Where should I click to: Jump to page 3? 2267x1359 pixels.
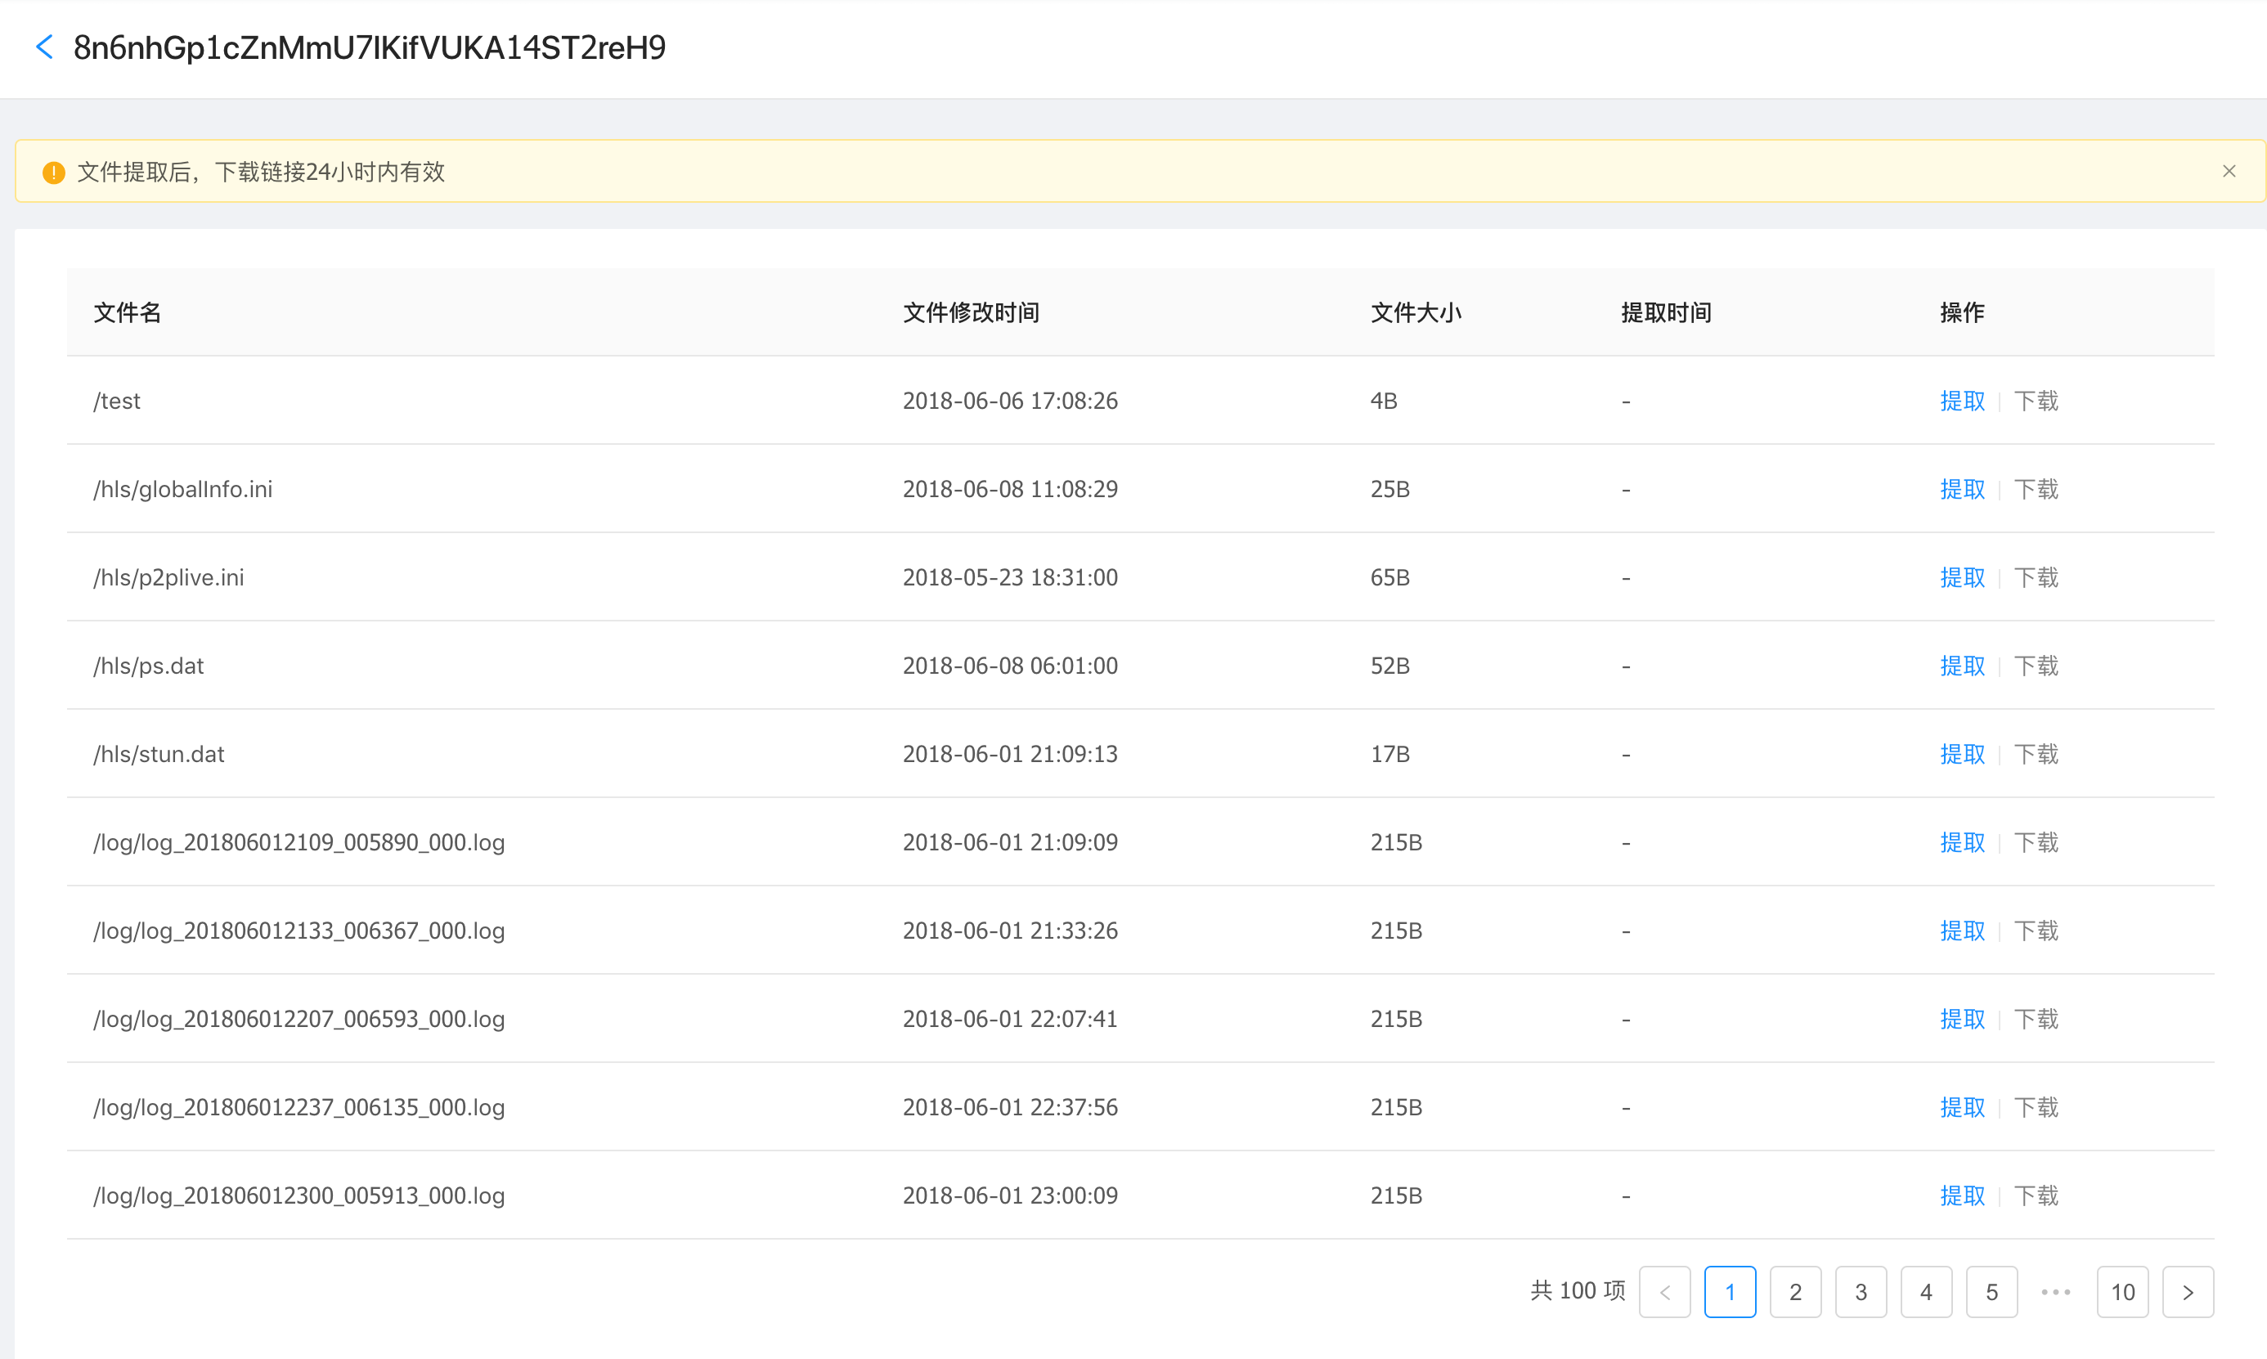click(1861, 1292)
